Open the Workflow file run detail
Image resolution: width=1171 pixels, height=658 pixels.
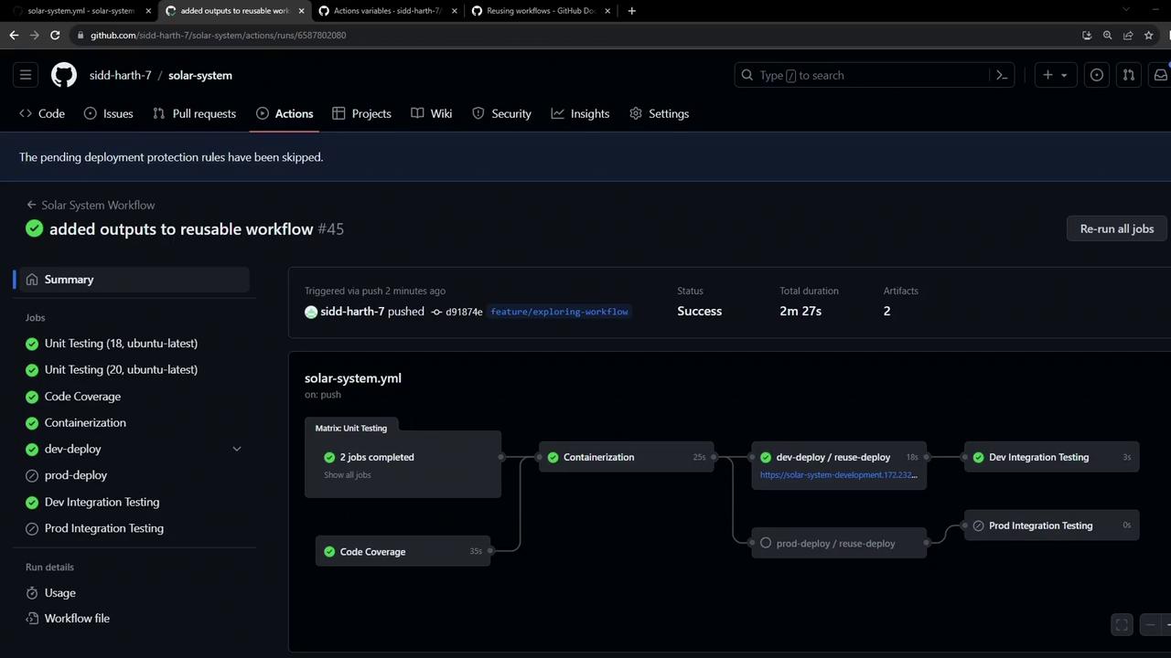[77, 618]
